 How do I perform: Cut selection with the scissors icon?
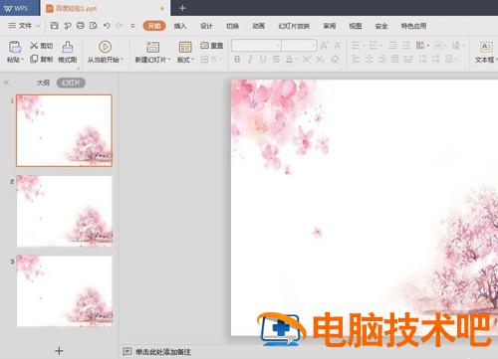pos(34,46)
